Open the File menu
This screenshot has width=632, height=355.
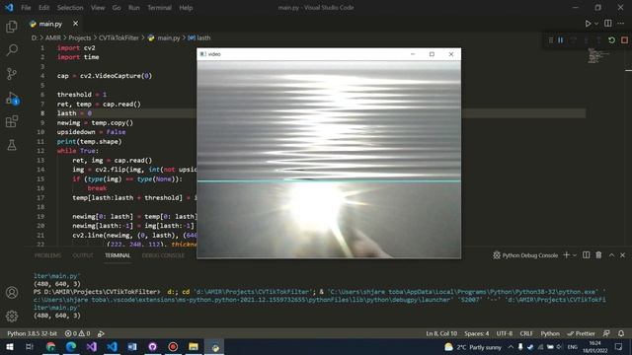26,8
